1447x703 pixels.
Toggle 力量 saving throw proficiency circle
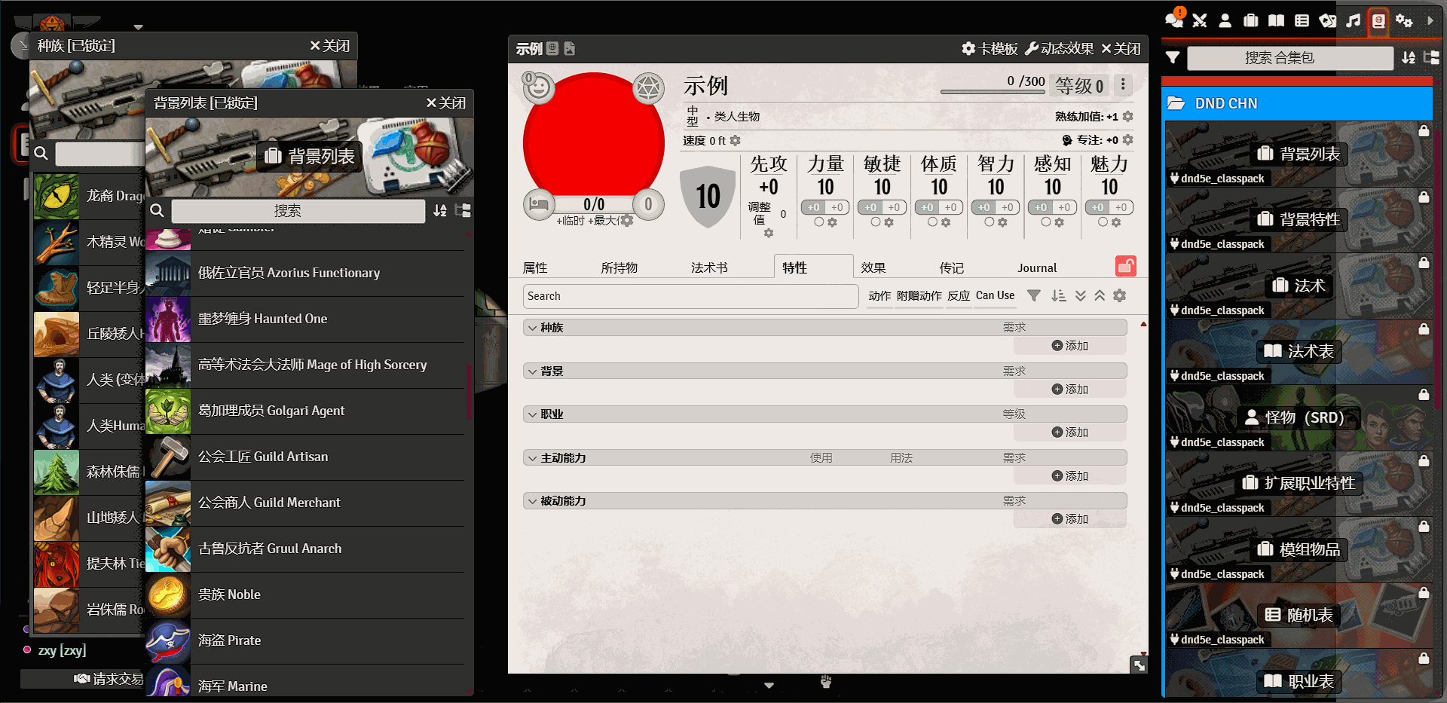tap(818, 222)
